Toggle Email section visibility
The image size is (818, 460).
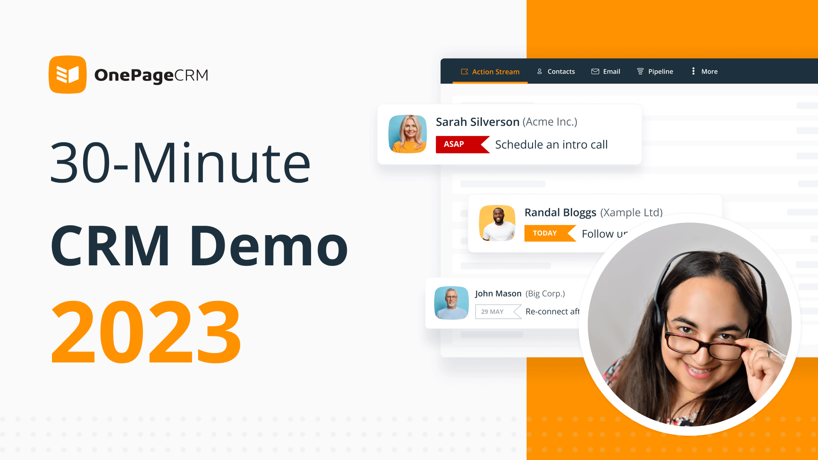pos(606,71)
